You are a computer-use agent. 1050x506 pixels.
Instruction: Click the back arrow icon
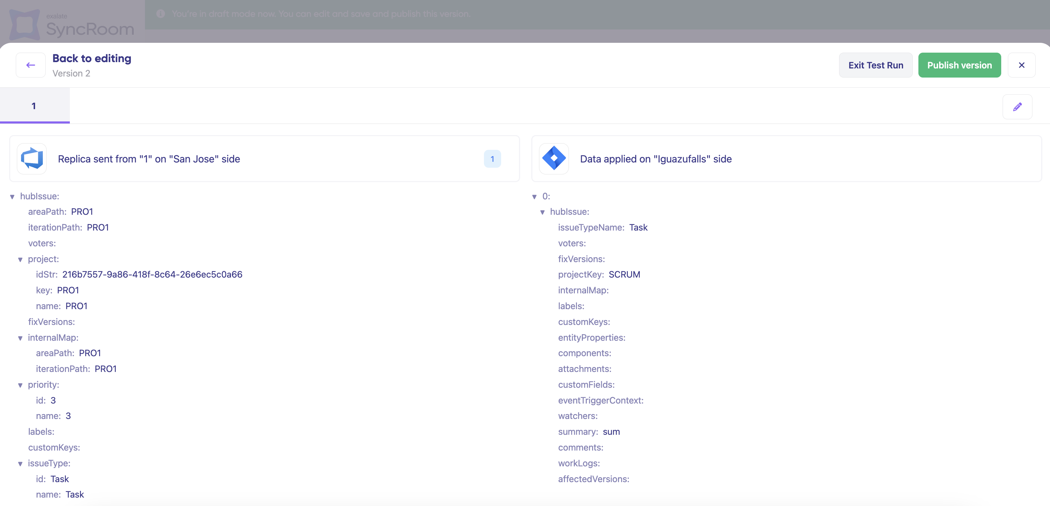point(31,65)
